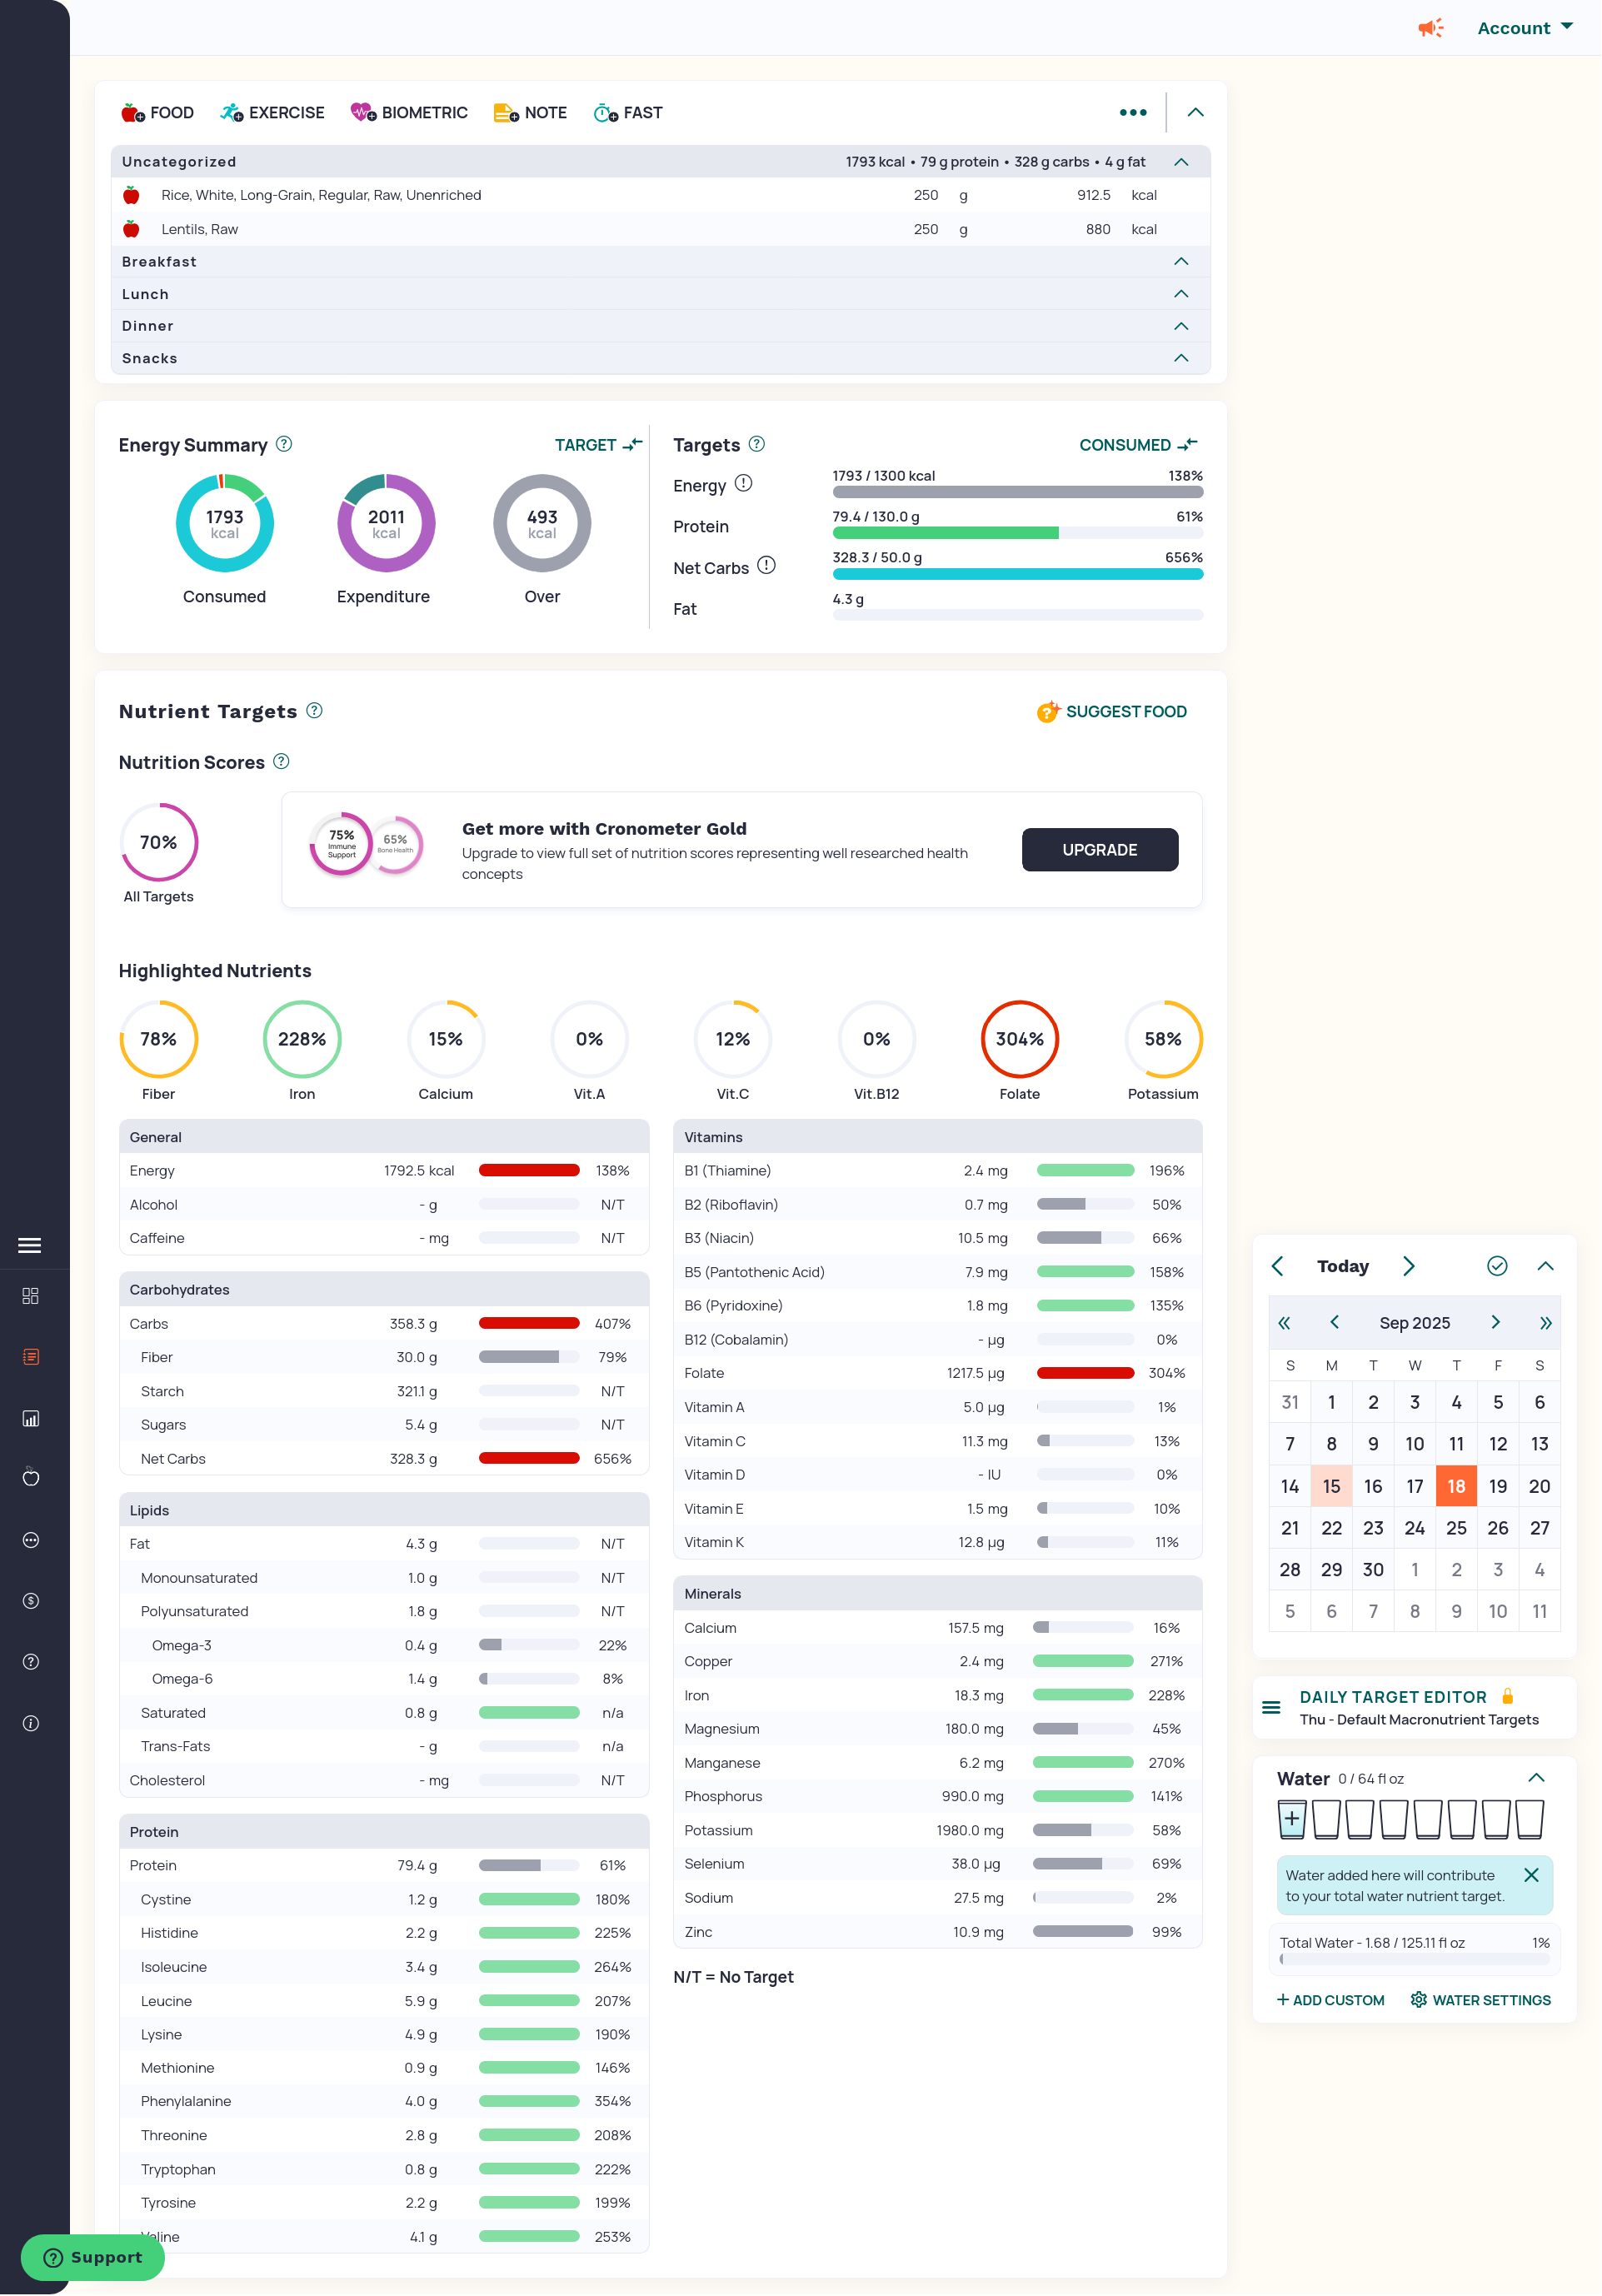1602x2296 pixels.
Task: Add a FAST entry
Action: tap(628, 113)
